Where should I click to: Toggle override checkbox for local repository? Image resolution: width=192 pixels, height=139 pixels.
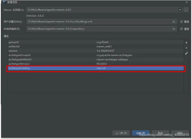181,29
